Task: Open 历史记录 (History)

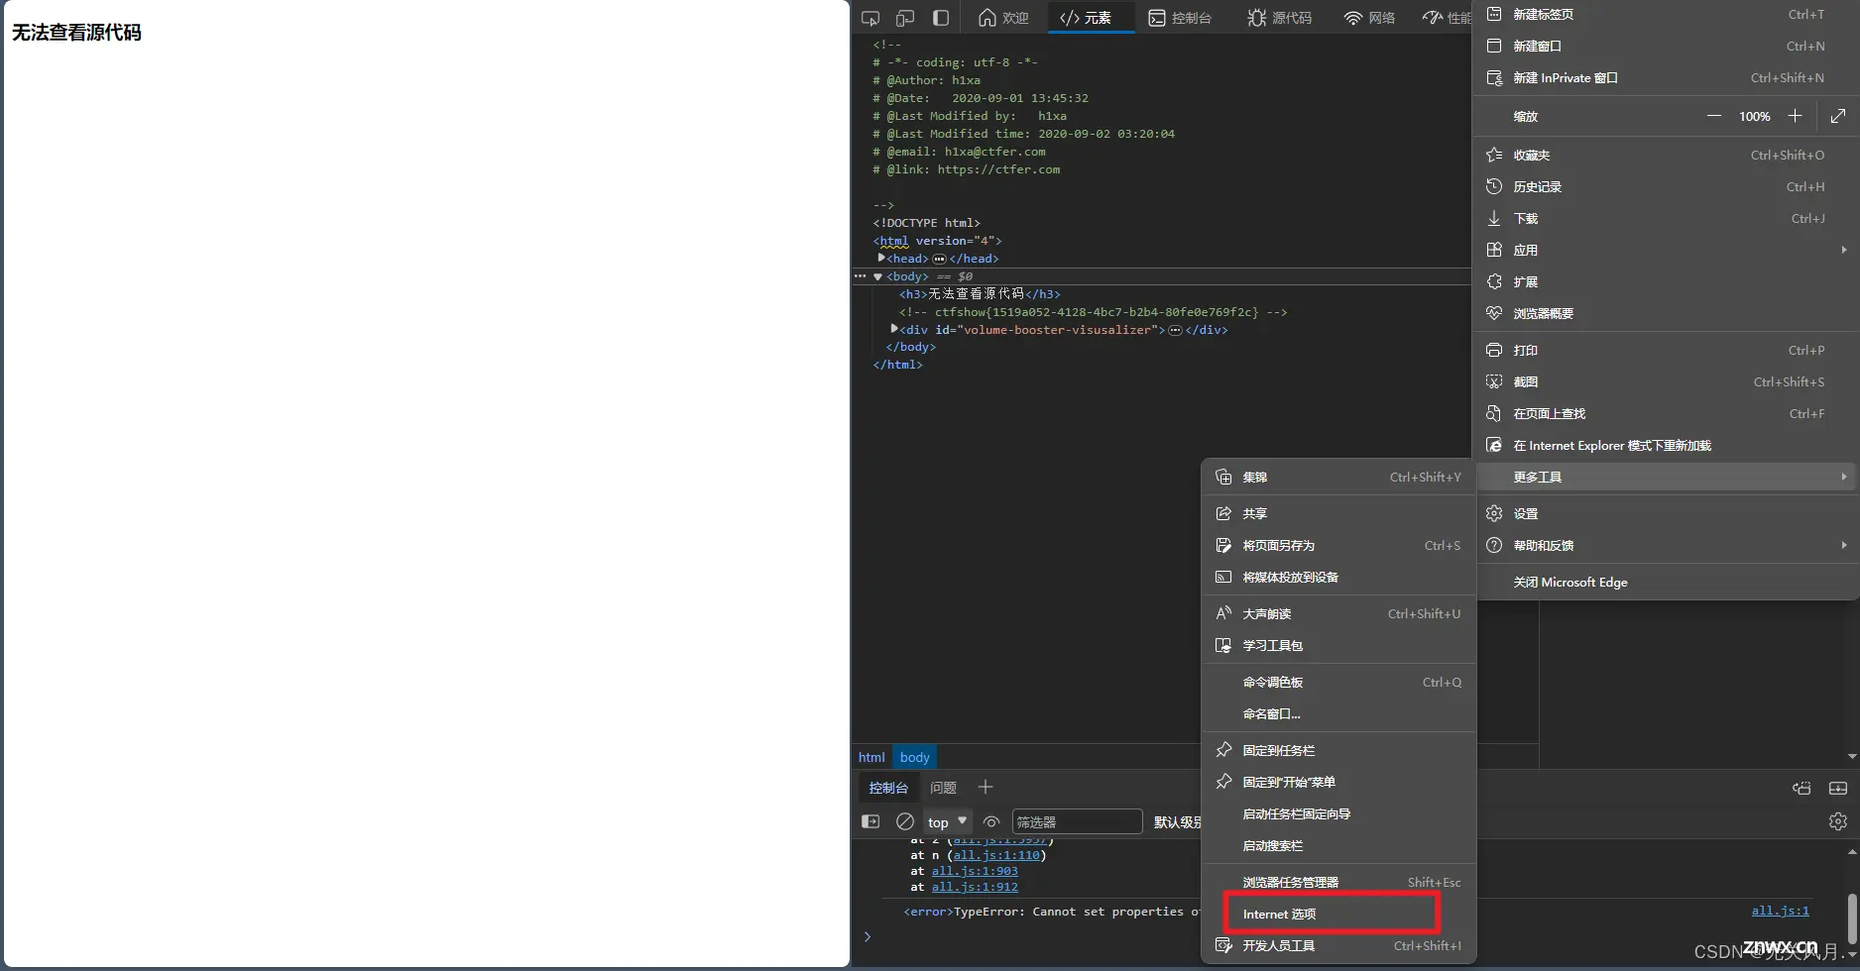Action: 1666,186
